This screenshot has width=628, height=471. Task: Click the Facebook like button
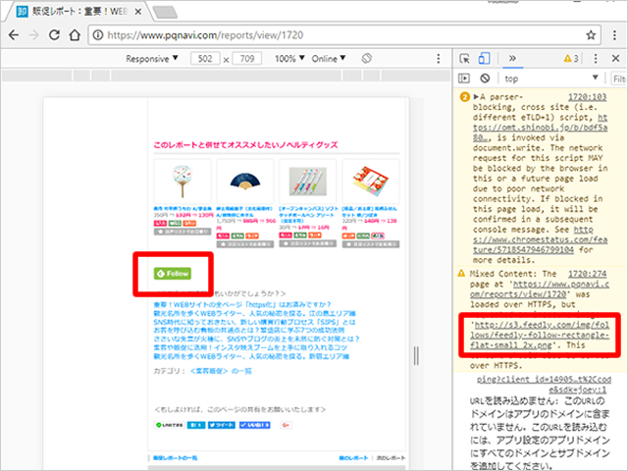click(255, 425)
